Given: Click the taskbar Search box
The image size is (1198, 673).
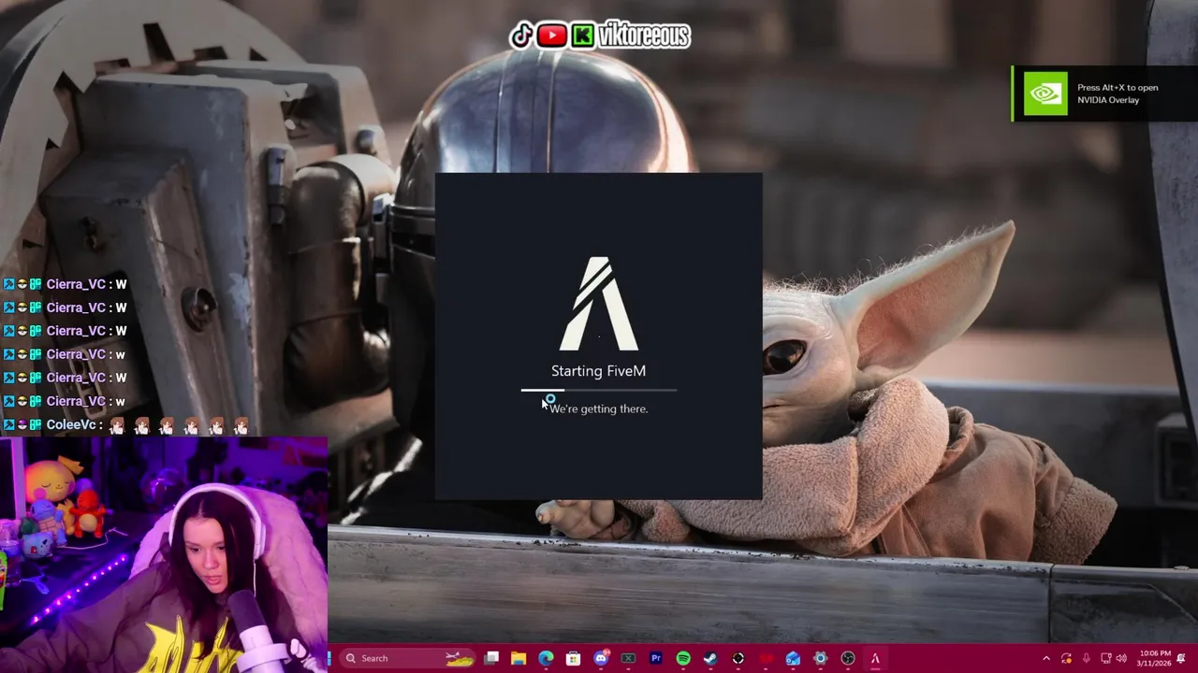Looking at the screenshot, I should [409, 658].
